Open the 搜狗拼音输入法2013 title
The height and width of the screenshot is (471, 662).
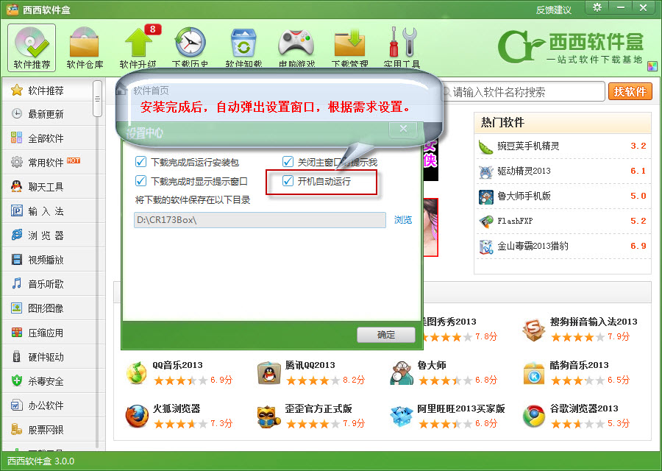[x=593, y=322]
